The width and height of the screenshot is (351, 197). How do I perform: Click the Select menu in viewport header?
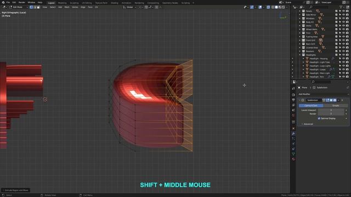click(53, 7)
